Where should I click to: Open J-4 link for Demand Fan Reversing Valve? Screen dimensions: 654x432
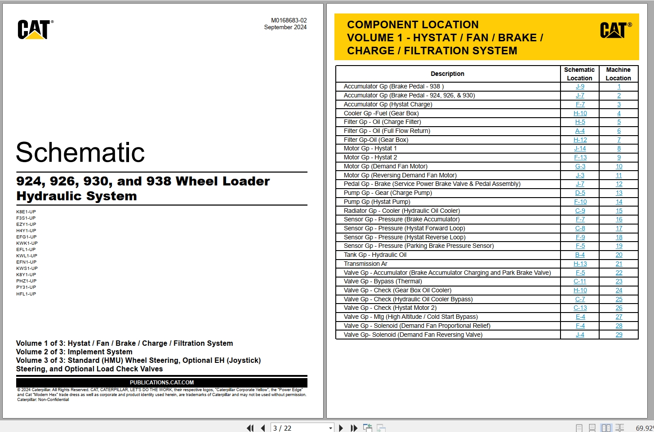[x=580, y=335]
